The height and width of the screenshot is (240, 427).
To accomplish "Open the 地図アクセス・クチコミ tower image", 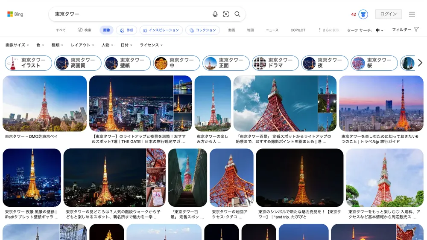I will pos(231,177).
